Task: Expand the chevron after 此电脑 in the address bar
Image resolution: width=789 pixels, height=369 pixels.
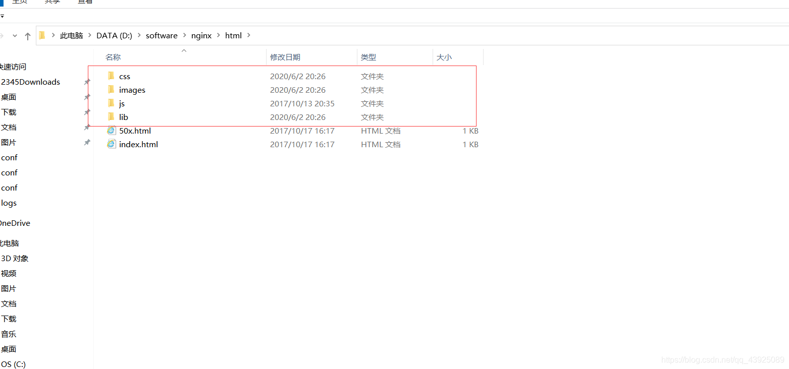Action: click(x=89, y=35)
